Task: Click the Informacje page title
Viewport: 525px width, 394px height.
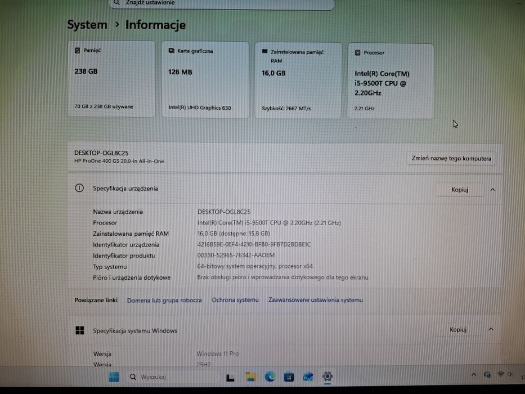Action: 156,25
